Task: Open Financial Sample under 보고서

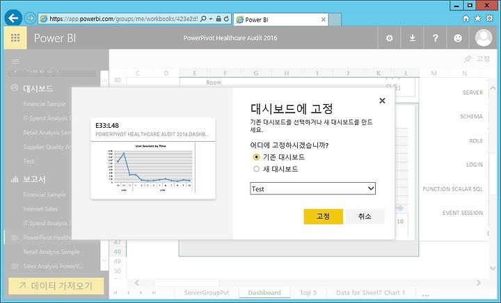Action: (45, 195)
